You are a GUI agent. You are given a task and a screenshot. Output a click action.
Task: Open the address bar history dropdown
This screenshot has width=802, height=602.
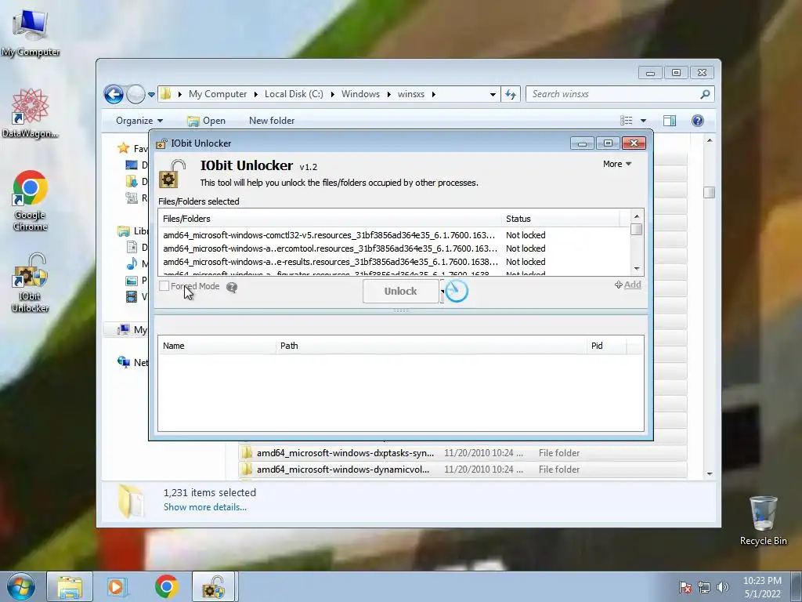click(x=493, y=94)
